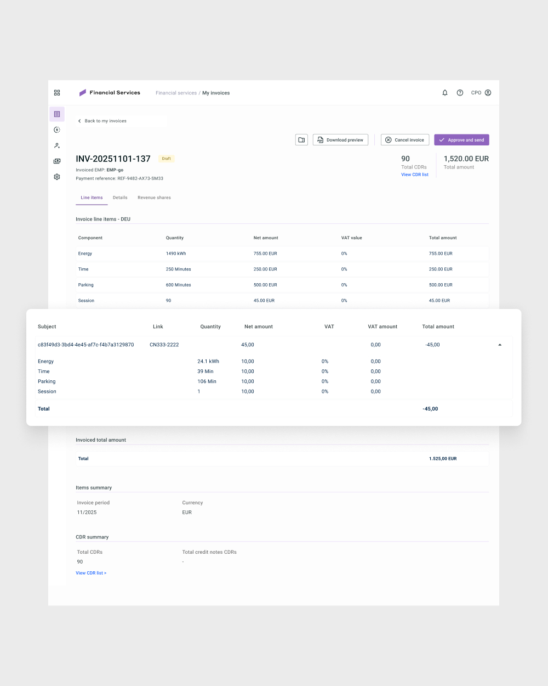Click Back to my invoices
Viewport: 548px width, 686px height.
[105, 121]
